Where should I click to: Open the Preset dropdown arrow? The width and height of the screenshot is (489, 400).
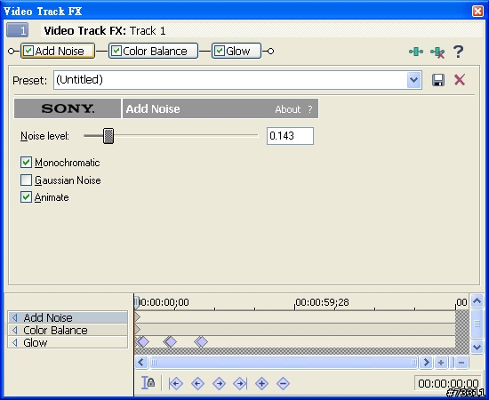pyautogui.click(x=414, y=80)
